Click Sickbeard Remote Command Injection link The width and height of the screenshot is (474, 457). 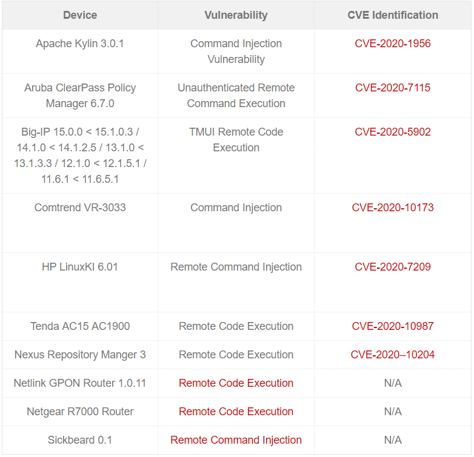click(236, 440)
